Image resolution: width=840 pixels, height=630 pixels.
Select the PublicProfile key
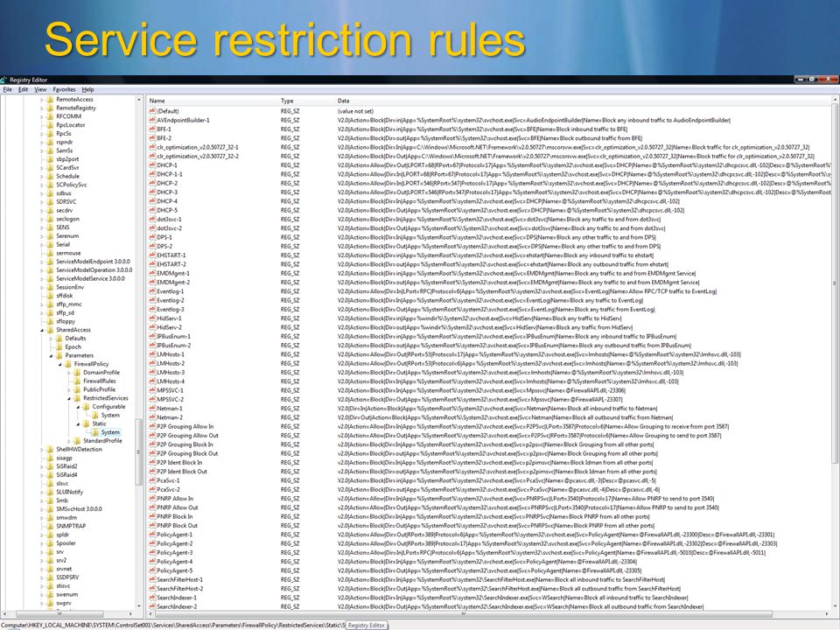tap(99, 389)
